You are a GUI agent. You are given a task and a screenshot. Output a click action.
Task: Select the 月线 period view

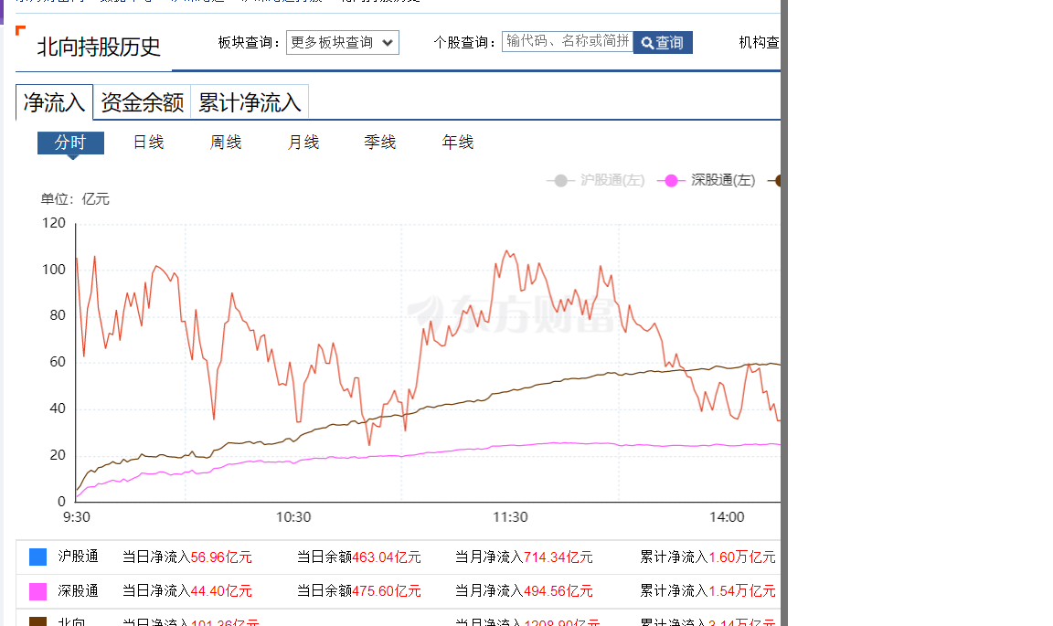tap(303, 143)
